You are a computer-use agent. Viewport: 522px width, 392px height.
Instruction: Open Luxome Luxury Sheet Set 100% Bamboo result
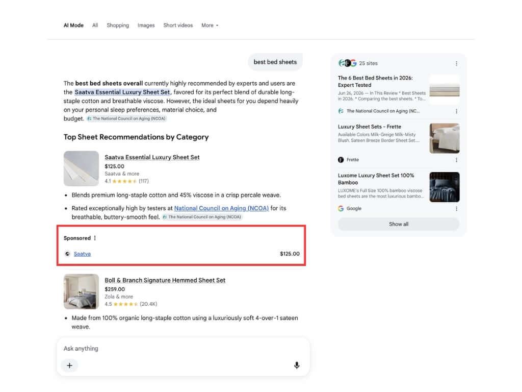click(x=376, y=179)
